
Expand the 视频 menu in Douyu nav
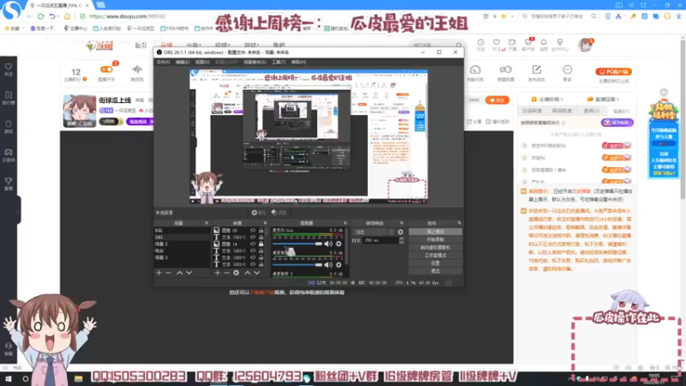pyautogui.click(x=223, y=45)
